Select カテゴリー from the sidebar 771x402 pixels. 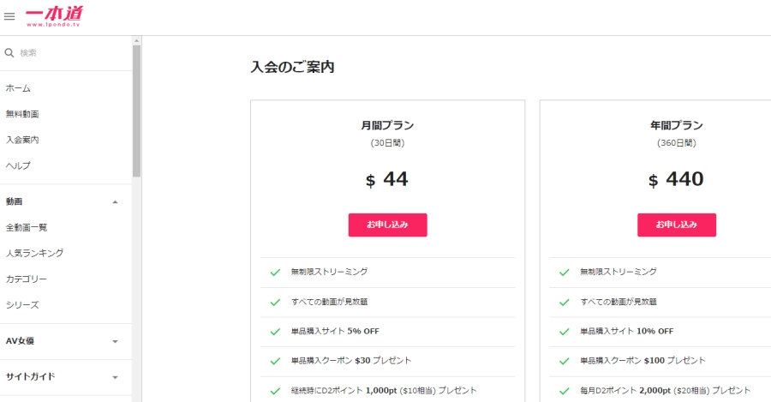coord(27,279)
